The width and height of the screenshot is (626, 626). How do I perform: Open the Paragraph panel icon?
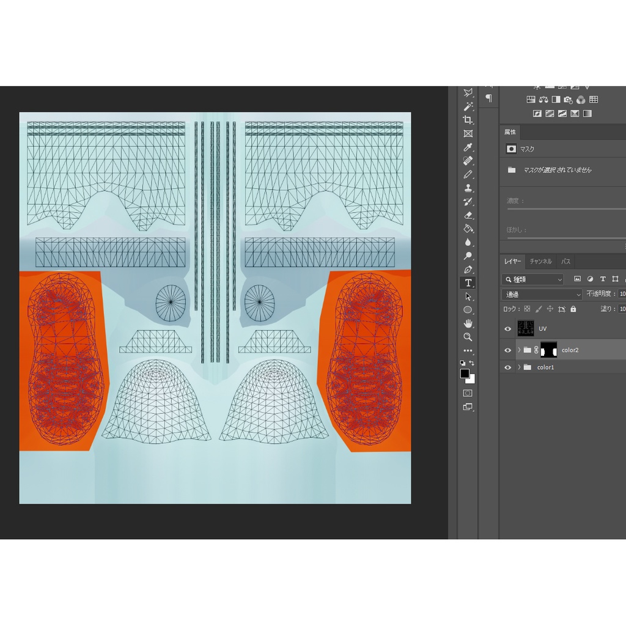coord(488,98)
